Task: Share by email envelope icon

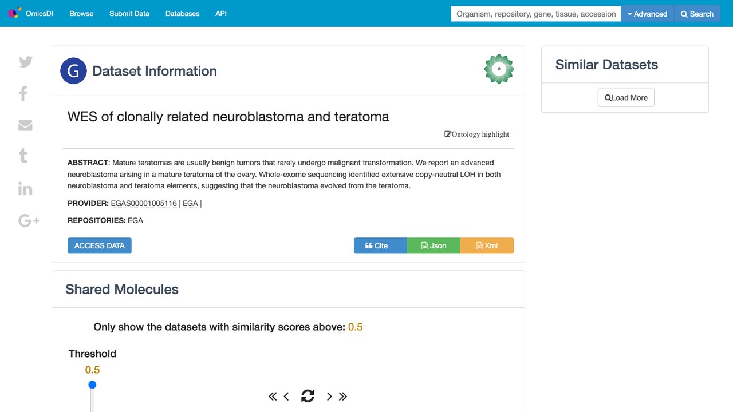Action: 25,125
